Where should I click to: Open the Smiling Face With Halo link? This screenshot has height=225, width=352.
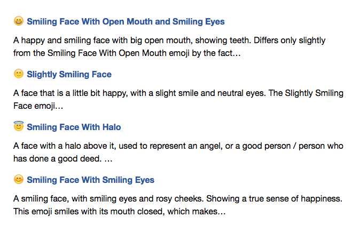(x=74, y=127)
